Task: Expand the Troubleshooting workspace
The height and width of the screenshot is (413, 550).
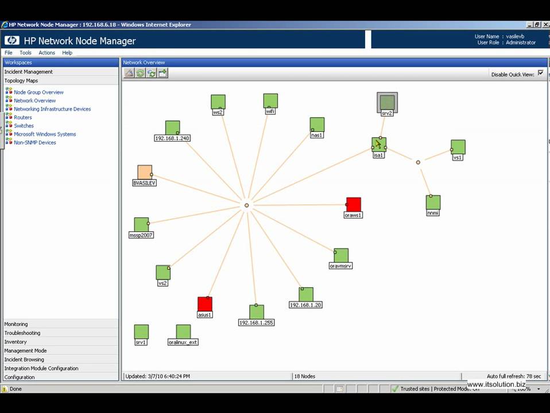Action: [x=61, y=333]
